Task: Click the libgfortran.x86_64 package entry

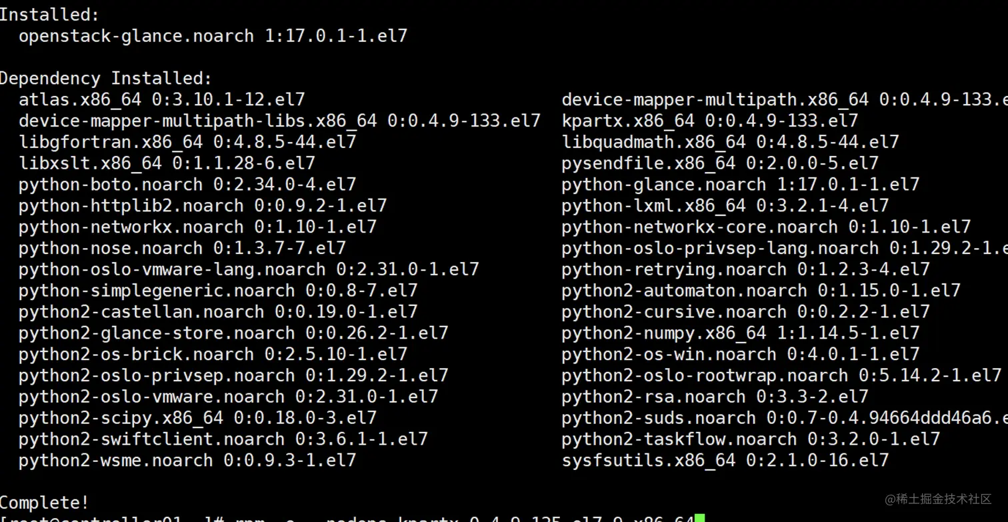Action: [x=187, y=142]
